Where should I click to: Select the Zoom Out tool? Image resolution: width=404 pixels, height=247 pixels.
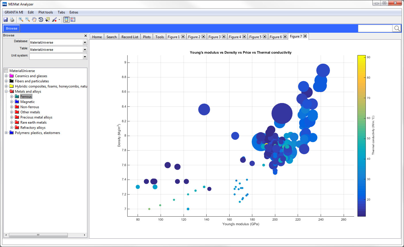27,19
